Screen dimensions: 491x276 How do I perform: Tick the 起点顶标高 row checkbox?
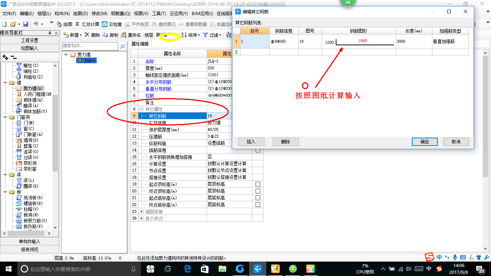click(258, 184)
